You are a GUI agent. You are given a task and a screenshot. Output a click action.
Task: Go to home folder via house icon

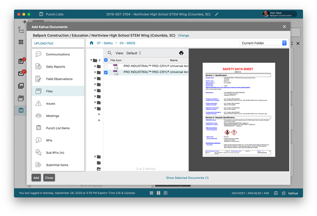[x=92, y=43]
